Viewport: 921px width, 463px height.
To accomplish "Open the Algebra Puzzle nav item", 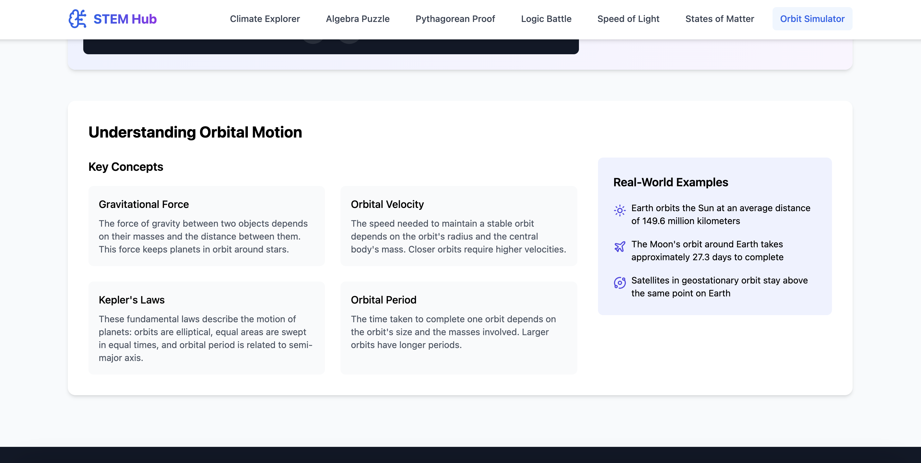I will coord(358,19).
